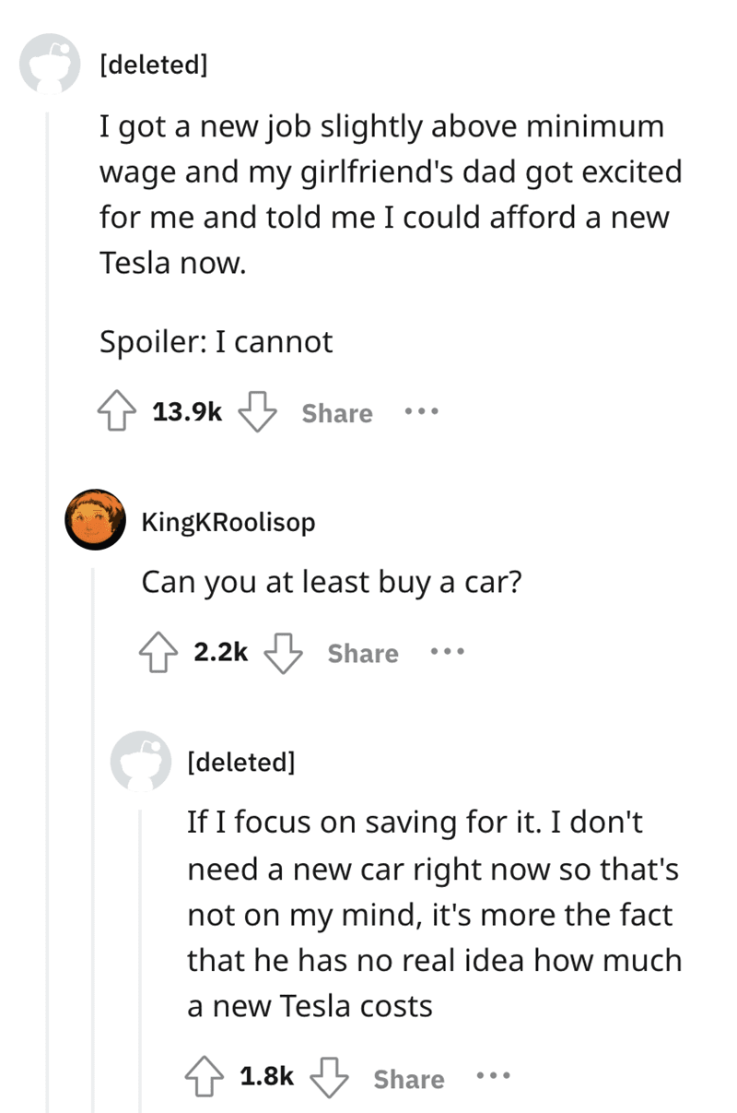Downvote the 'Can you at least buy a car?' comment
This screenshot has width=737, height=1113.
(285, 653)
